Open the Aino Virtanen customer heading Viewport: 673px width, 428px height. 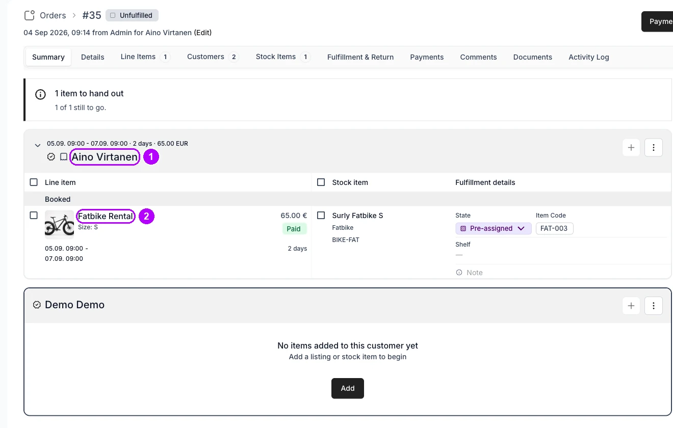105,157
